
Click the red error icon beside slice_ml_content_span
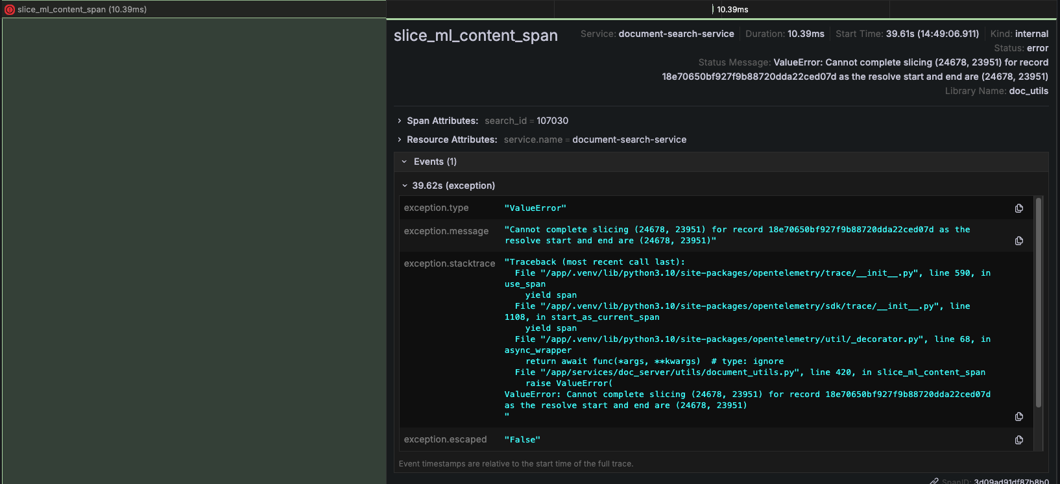click(x=10, y=10)
